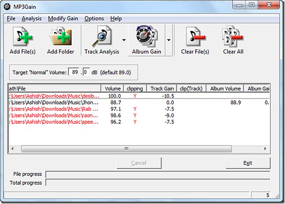The width and height of the screenshot is (285, 204).
Task: Click the 88.7 volume value
Action: coord(116,103)
